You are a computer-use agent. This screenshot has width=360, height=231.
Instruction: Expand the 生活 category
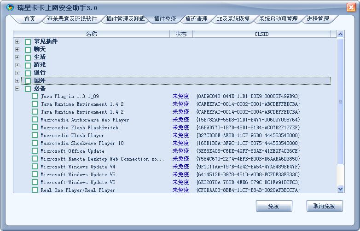(x=17, y=57)
